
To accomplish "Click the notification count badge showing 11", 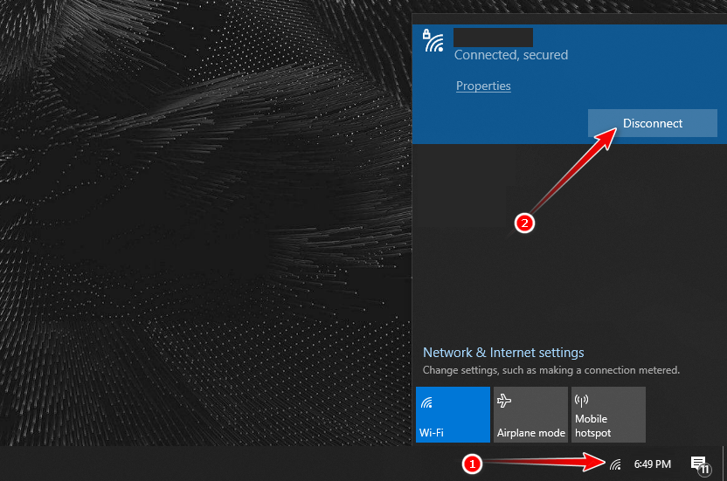I will point(703,469).
